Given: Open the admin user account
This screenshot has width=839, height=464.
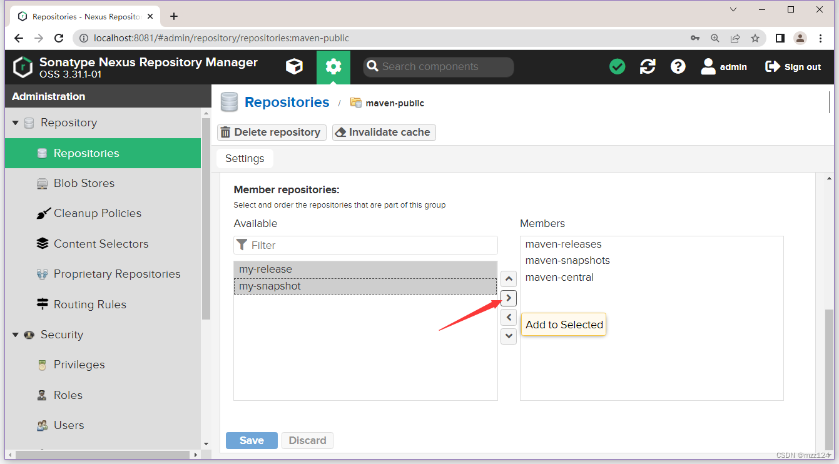Looking at the screenshot, I should pyautogui.click(x=724, y=67).
